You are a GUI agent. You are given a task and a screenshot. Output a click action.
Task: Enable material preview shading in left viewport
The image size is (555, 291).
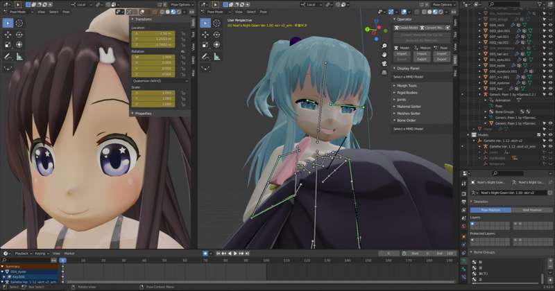coord(173,12)
